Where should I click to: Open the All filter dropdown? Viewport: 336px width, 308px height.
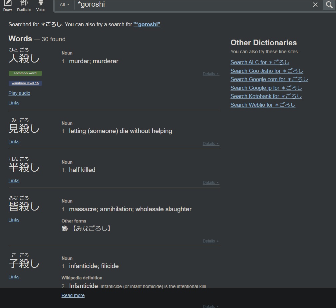(x=64, y=5)
